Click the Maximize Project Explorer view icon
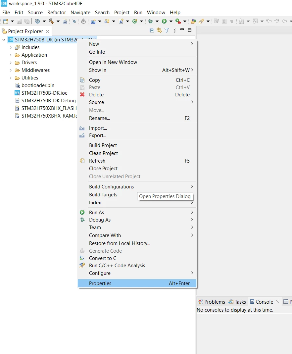This screenshot has height=354, width=292. (x=190, y=30)
